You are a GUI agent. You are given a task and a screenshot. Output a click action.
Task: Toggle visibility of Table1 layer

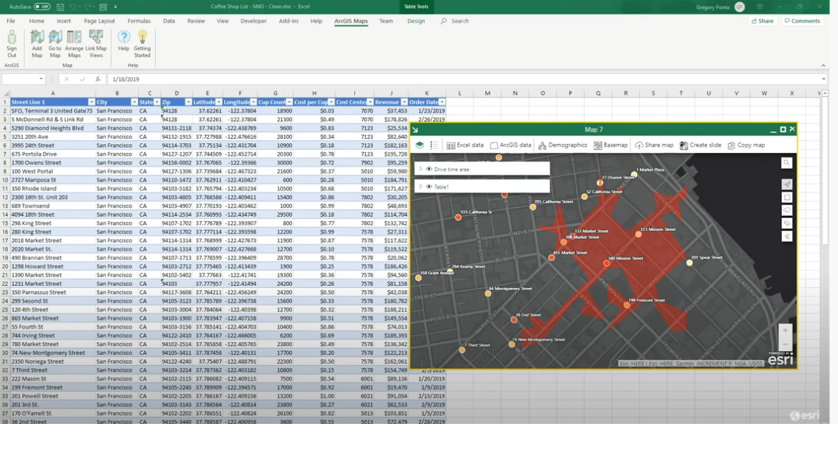pos(429,187)
